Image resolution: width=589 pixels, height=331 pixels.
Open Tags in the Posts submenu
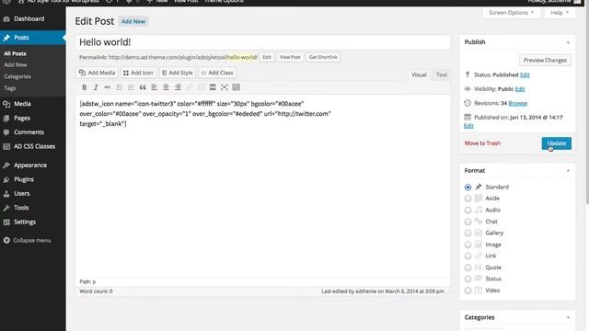(10, 88)
